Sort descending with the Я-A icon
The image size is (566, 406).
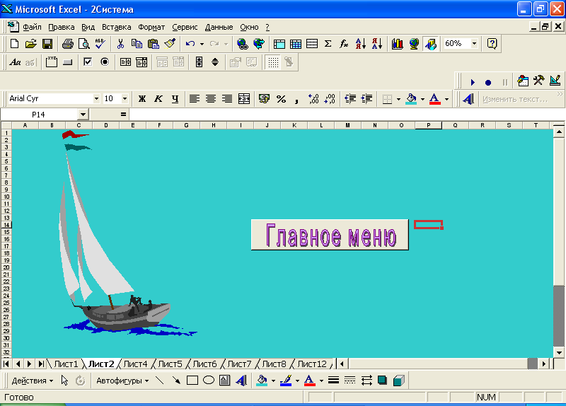coord(377,44)
